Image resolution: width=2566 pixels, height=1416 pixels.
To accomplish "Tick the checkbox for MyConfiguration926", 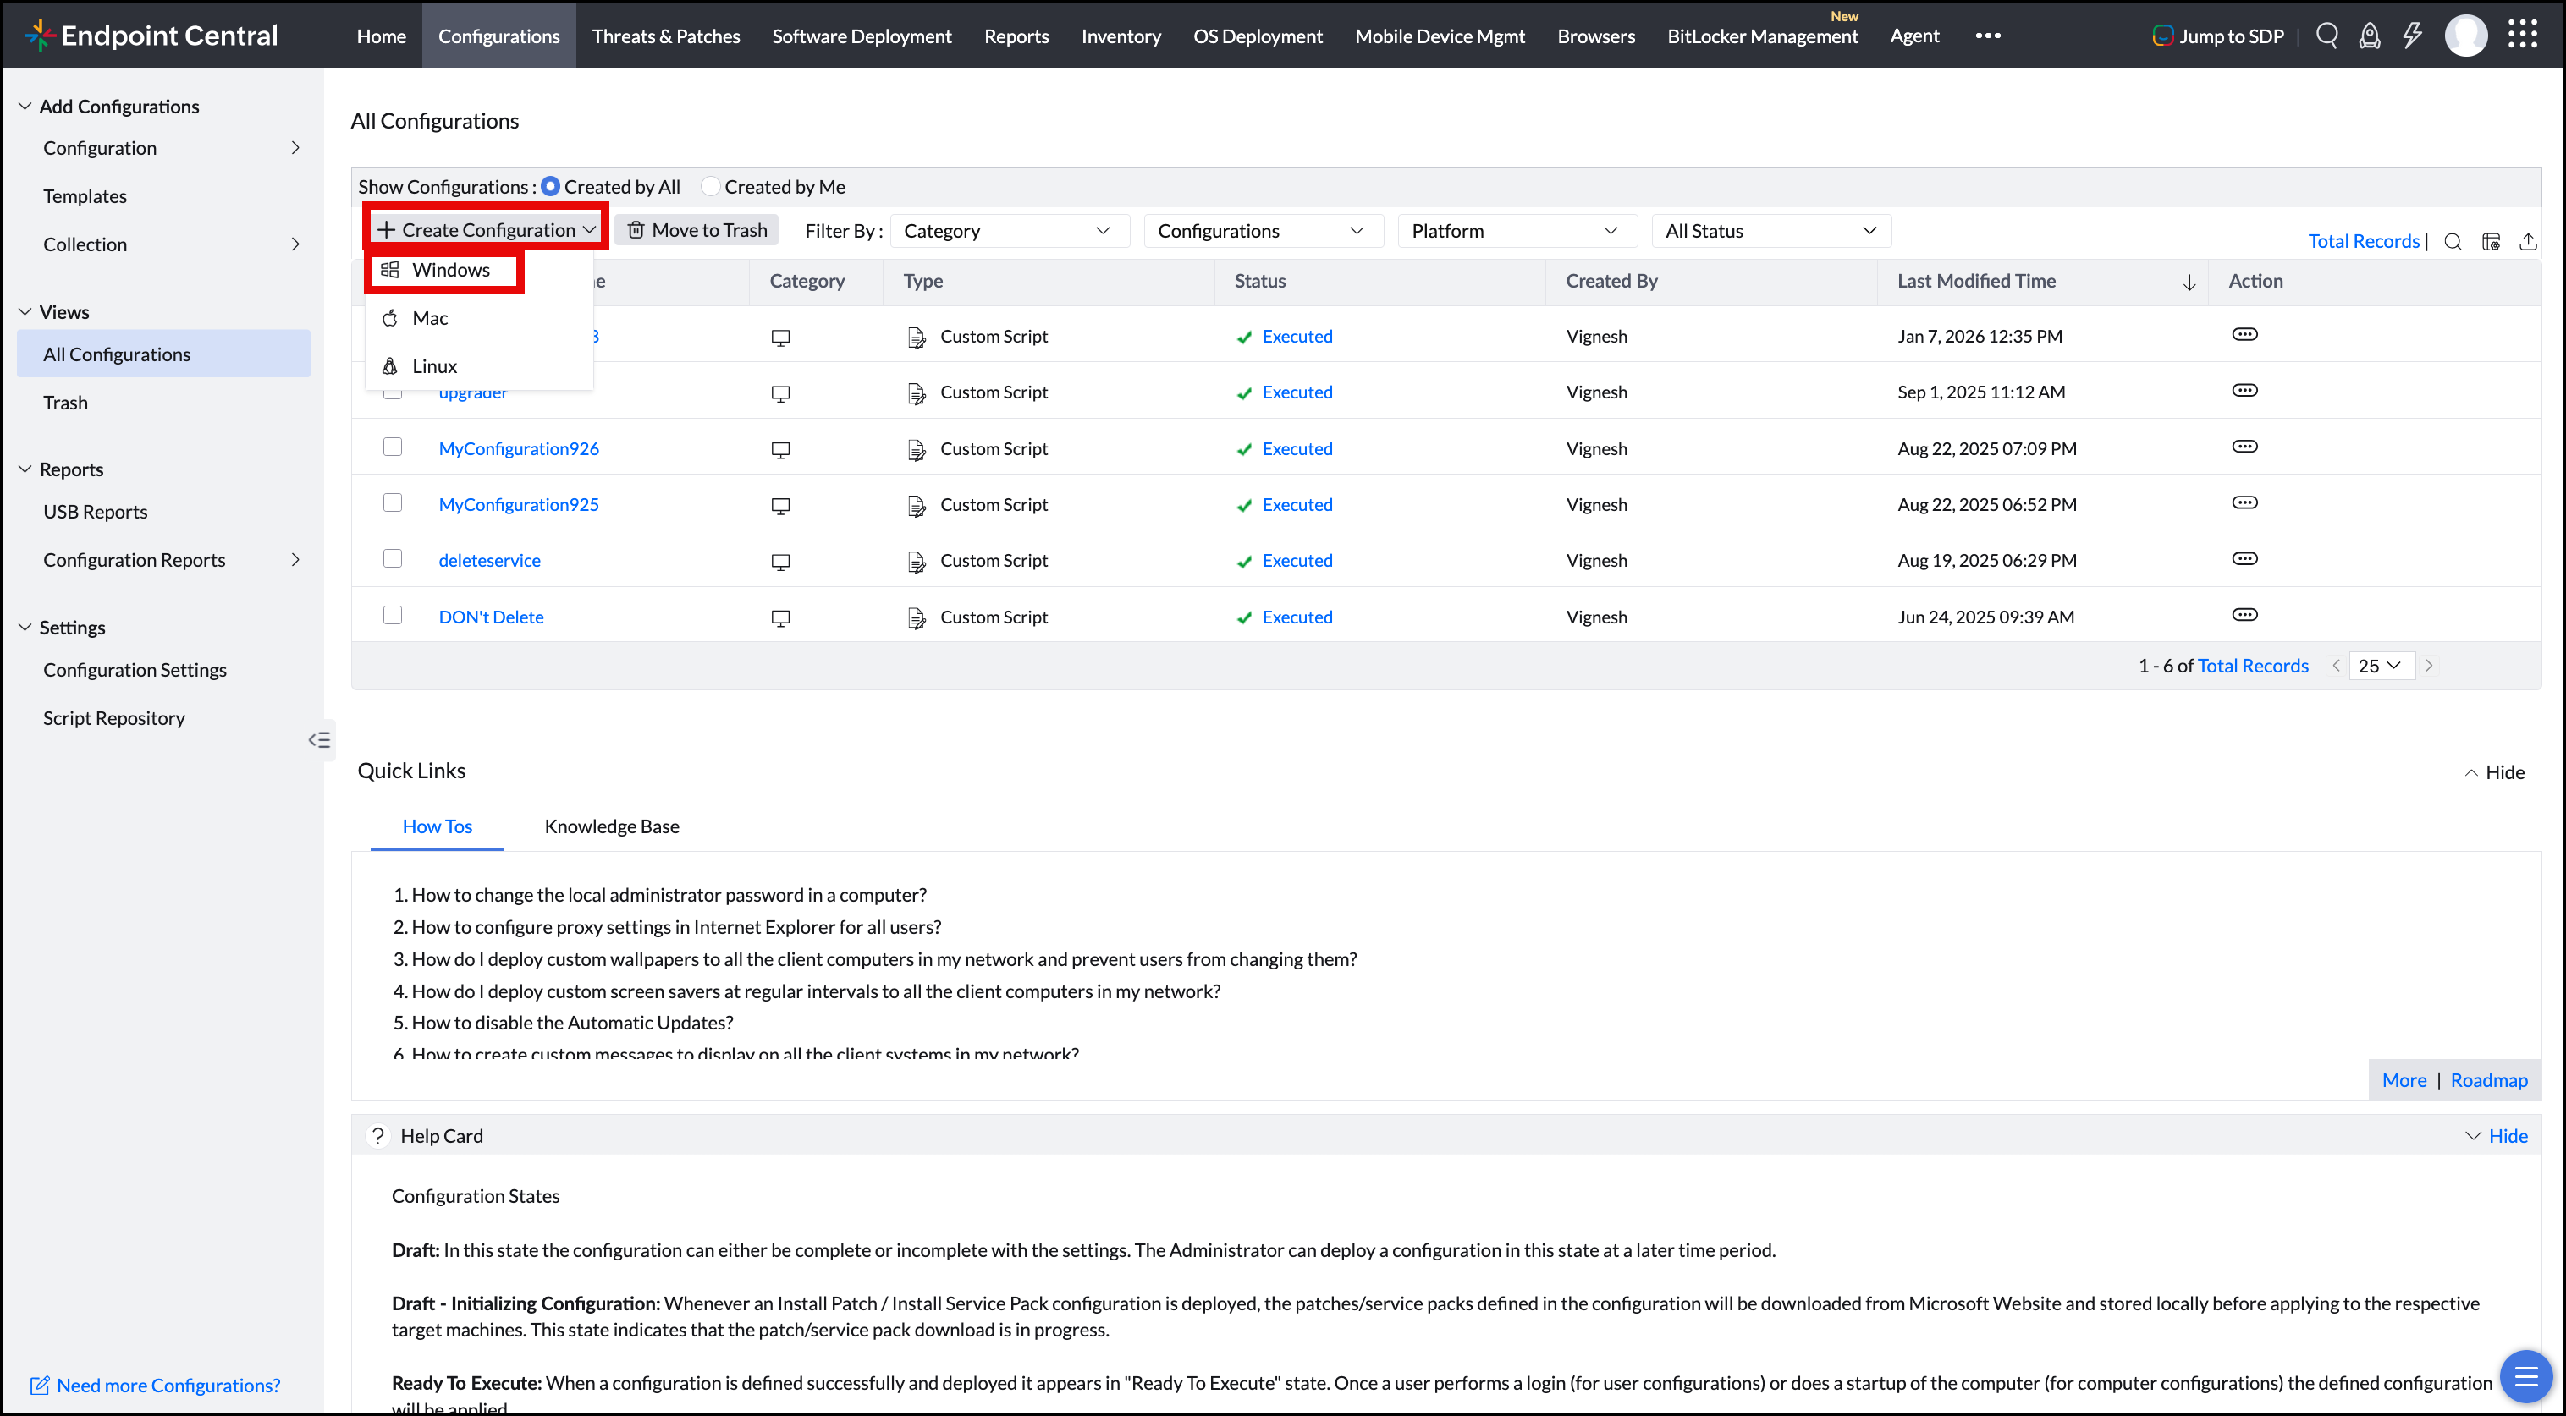I will tap(393, 447).
